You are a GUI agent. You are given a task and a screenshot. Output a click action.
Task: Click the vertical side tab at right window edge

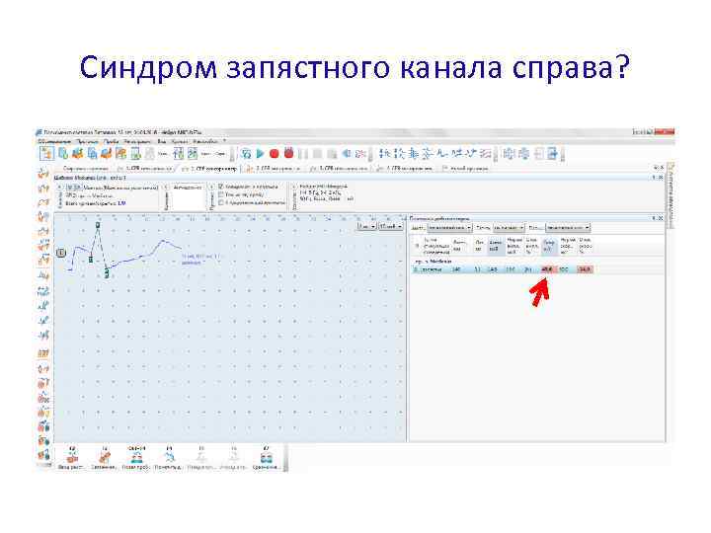tap(671, 194)
